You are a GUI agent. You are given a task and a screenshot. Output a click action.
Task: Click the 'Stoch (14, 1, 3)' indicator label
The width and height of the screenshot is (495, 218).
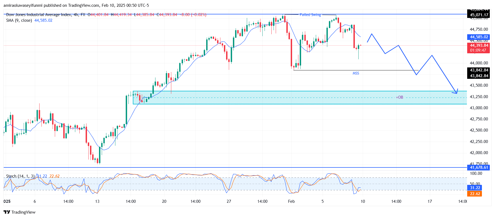(x=20, y=176)
